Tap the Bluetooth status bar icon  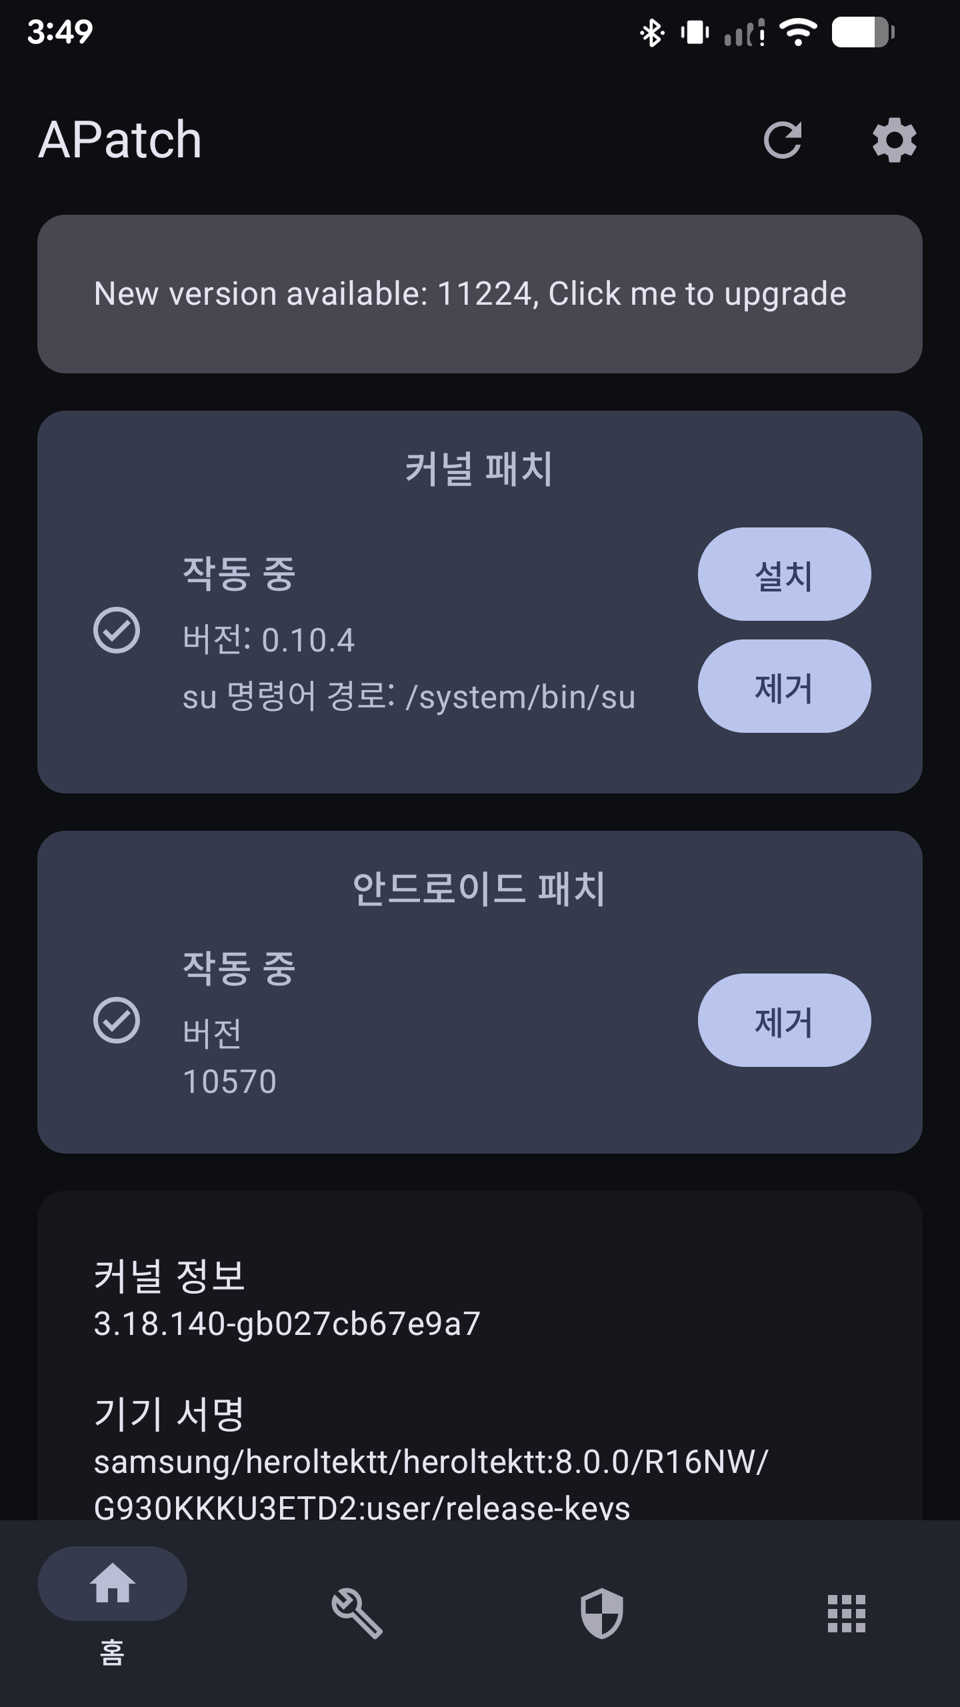click(651, 33)
